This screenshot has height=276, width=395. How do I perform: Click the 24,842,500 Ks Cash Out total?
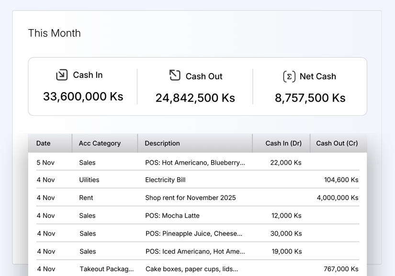194,98
